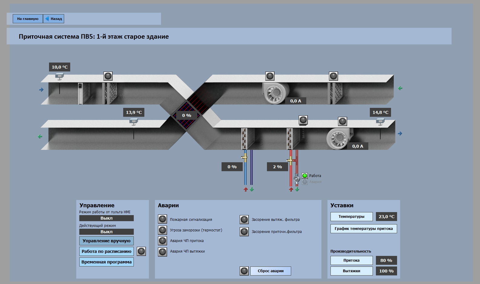Click the supply air temperature sensor icon
480x284 pixels.
pyautogui.click(x=380, y=122)
